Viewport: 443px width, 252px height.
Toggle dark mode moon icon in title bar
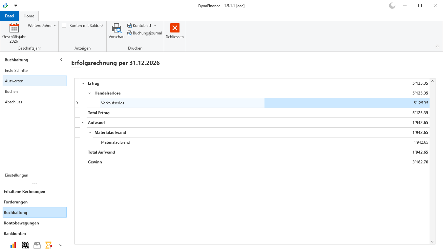[x=392, y=6]
